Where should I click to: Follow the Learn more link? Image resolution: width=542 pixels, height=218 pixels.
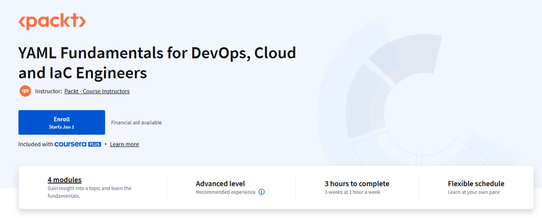click(125, 144)
